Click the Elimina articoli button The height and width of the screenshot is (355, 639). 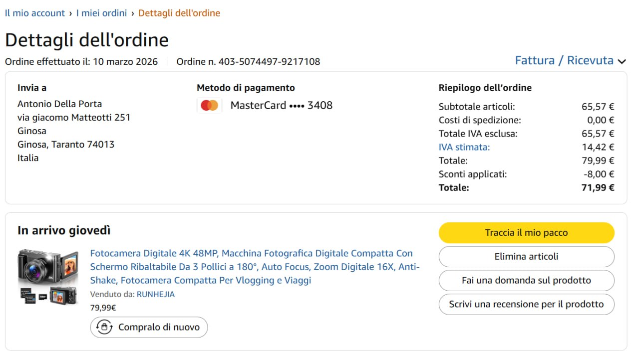tap(526, 256)
